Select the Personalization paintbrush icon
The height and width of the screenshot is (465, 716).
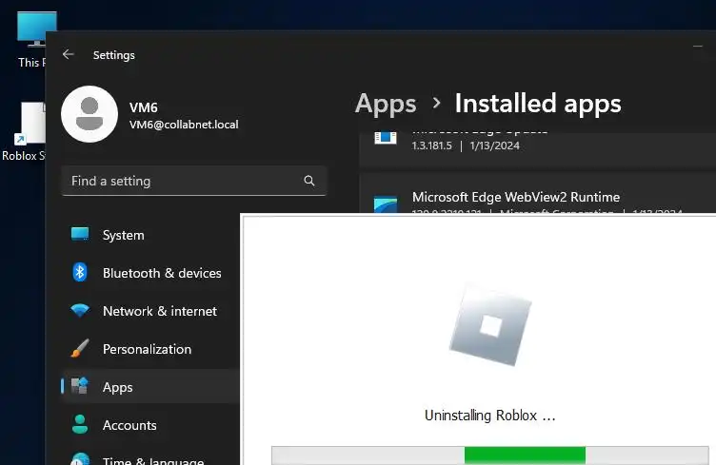(x=80, y=349)
